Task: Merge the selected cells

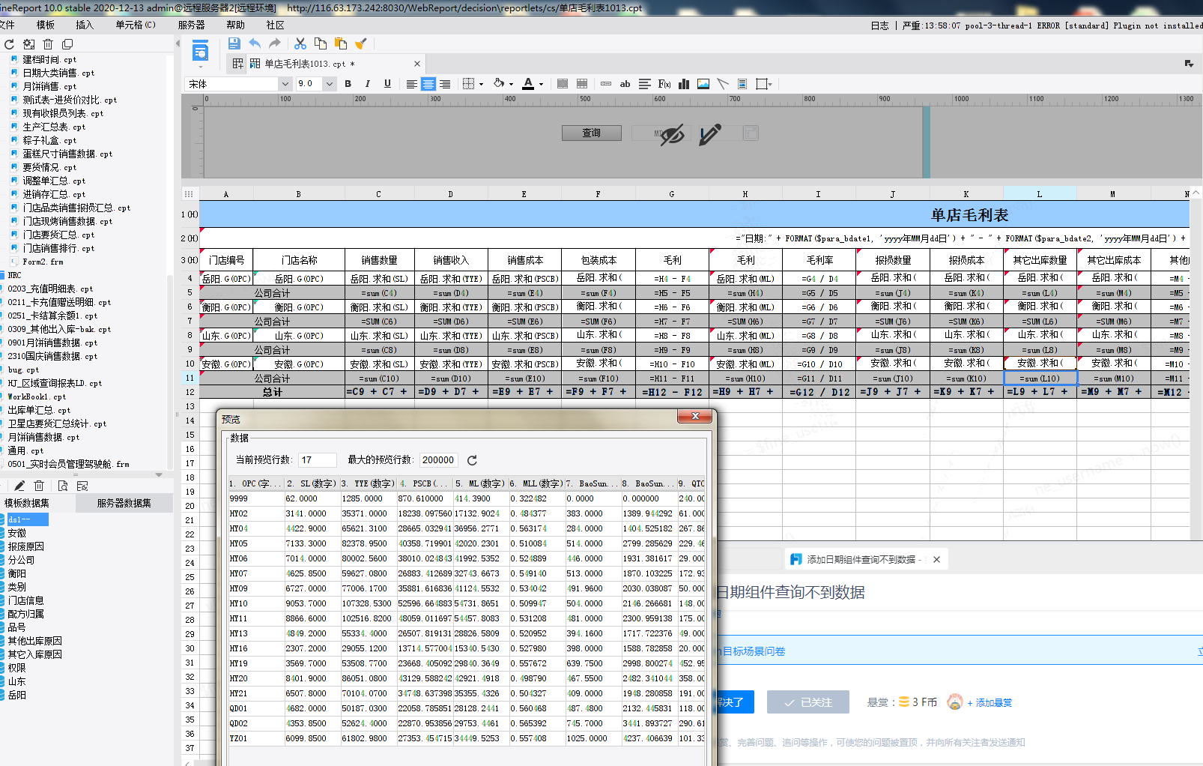Action: click(x=563, y=84)
